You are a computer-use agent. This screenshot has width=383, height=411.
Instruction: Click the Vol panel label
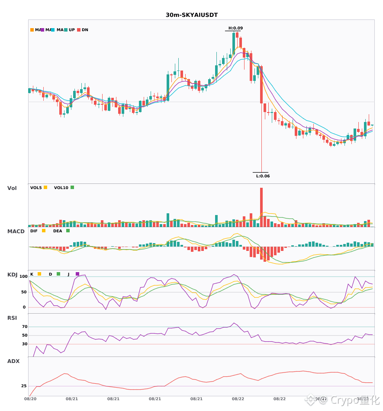12,188
